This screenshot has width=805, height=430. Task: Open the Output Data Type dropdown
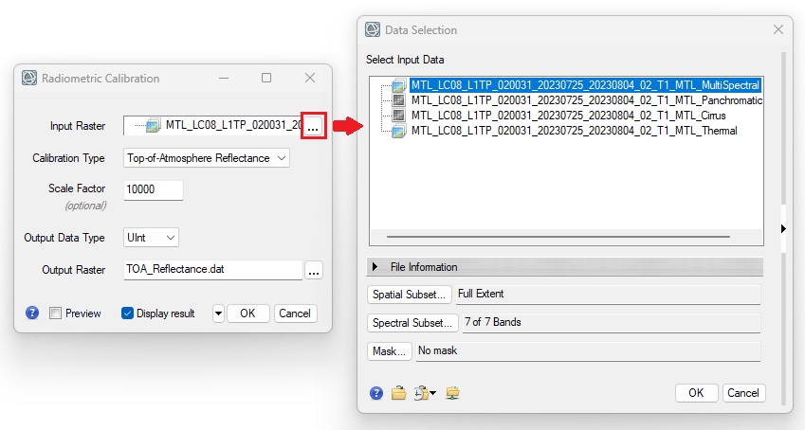[152, 238]
